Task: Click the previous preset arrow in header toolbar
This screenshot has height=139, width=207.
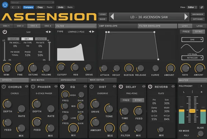Action: [13, 7]
